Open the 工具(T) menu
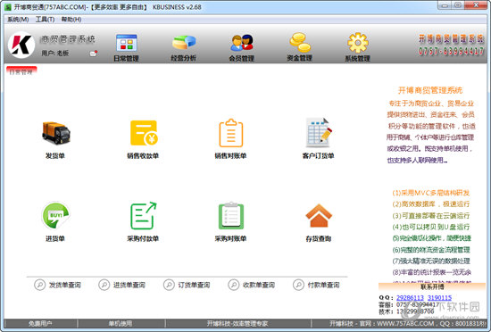Screen dimensions: 491x332 pos(46,20)
